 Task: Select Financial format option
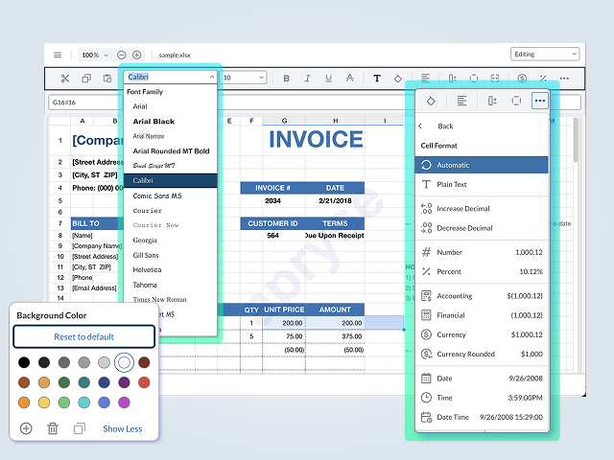pos(482,315)
